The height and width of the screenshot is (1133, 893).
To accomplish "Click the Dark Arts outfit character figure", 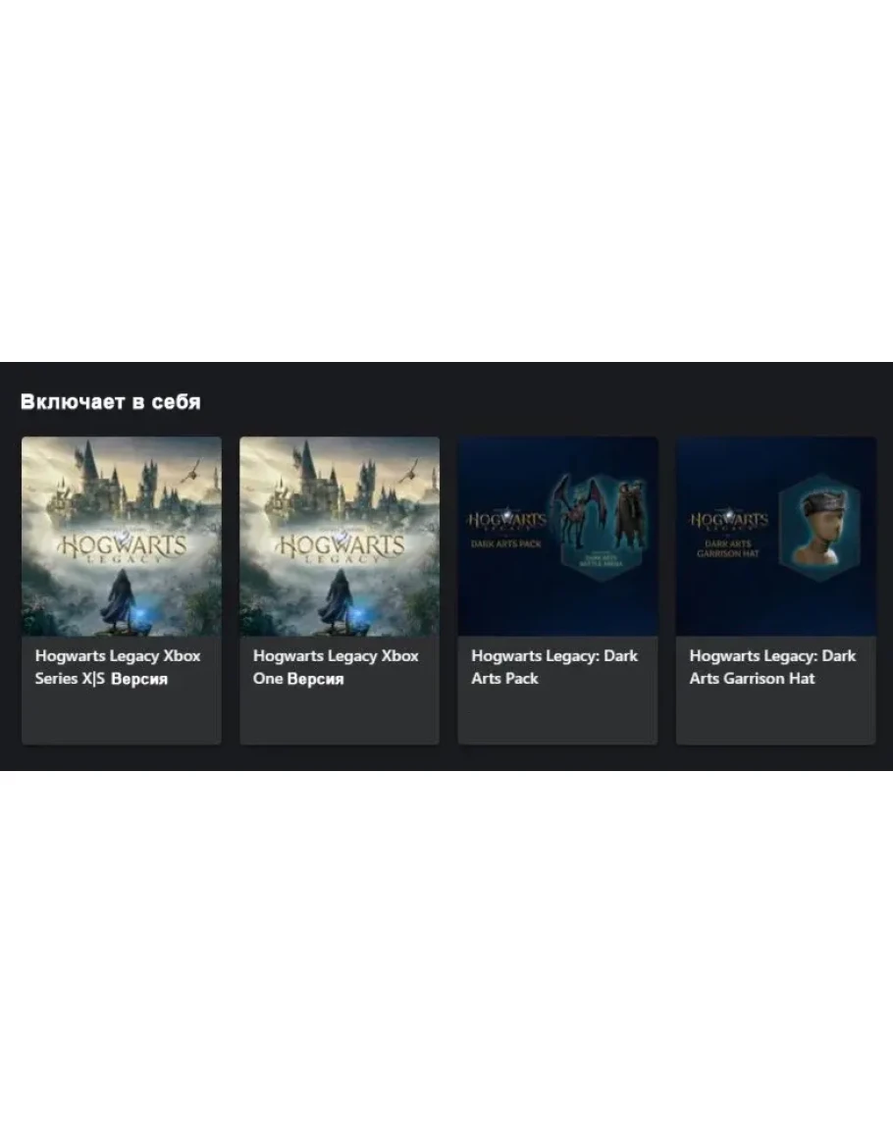I will [x=629, y=514].
